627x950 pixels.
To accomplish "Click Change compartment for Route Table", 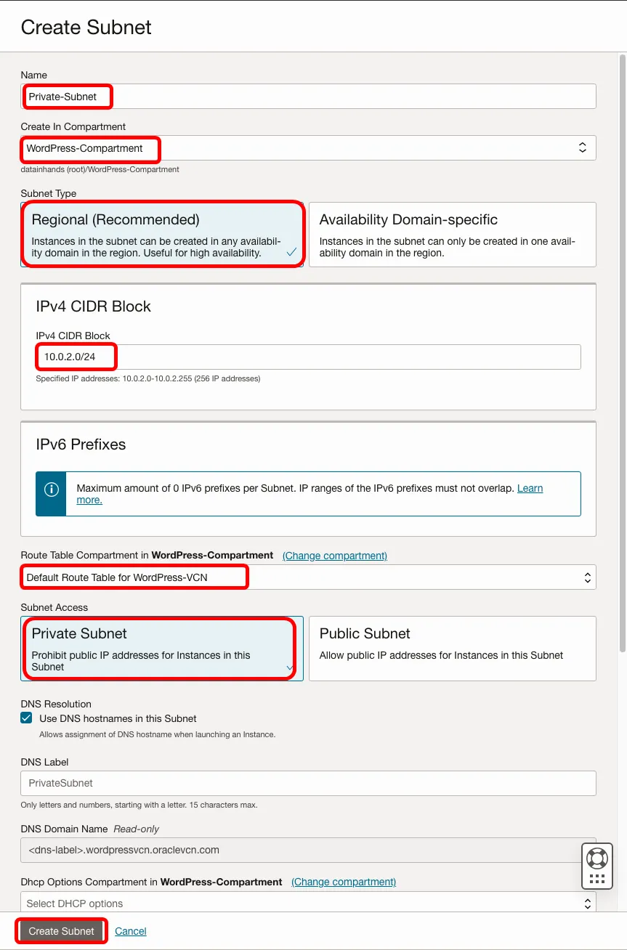I will tap(335, 556).
